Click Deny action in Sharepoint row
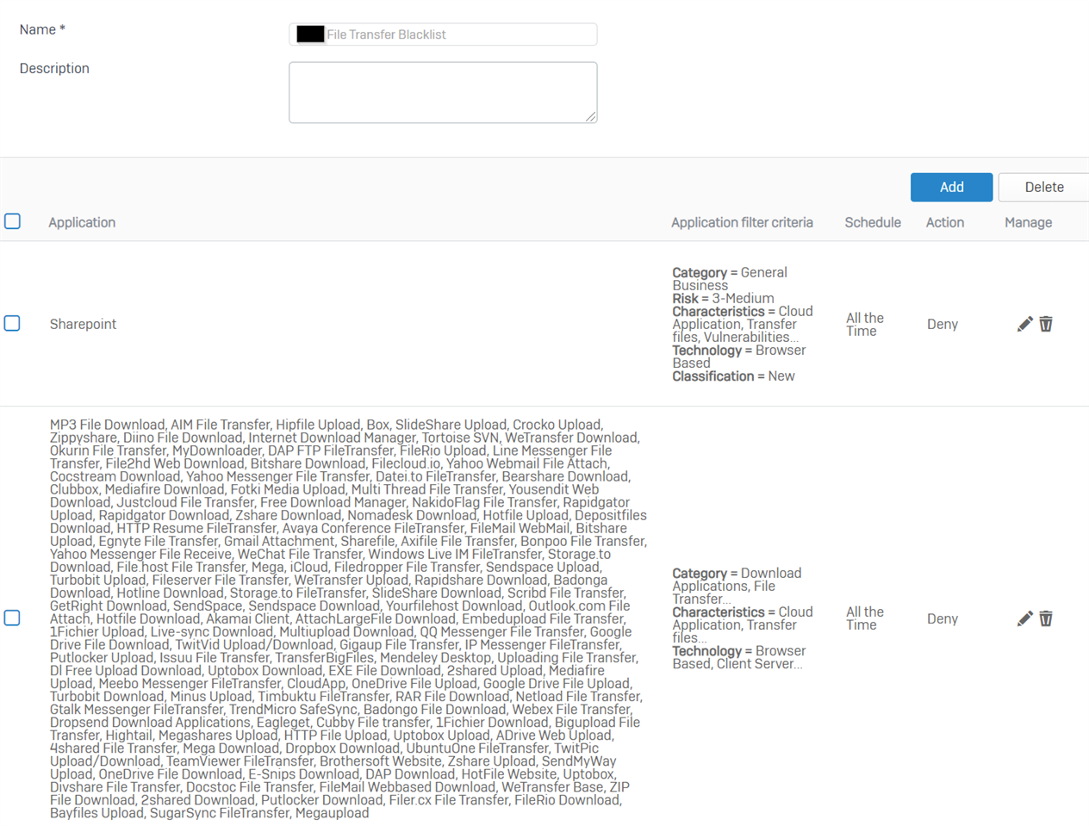 click(943, 324)
